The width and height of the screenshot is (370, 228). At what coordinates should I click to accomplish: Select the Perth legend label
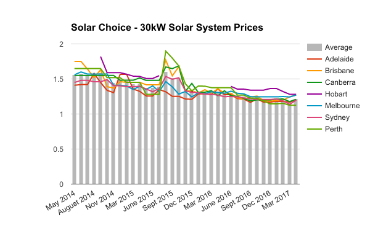click(334, 129)
